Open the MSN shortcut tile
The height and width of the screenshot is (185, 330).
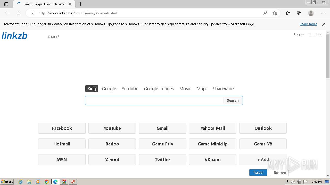coord(62,160)
